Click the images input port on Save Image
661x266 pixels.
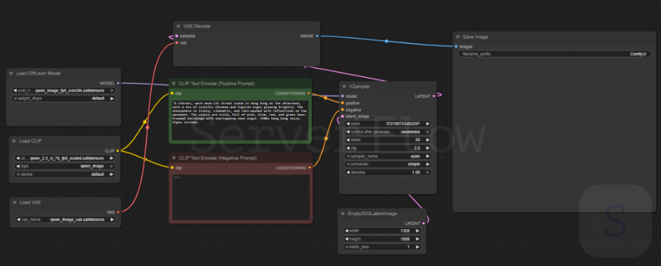(x=456, y=47)
